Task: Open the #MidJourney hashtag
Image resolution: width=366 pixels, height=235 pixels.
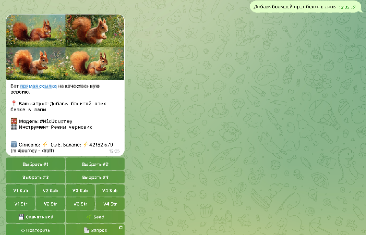Action: click(x=56, y=121)
